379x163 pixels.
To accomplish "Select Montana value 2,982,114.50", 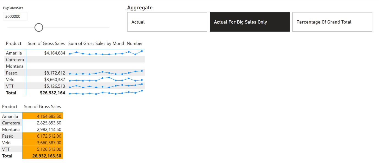I will 49,129.
